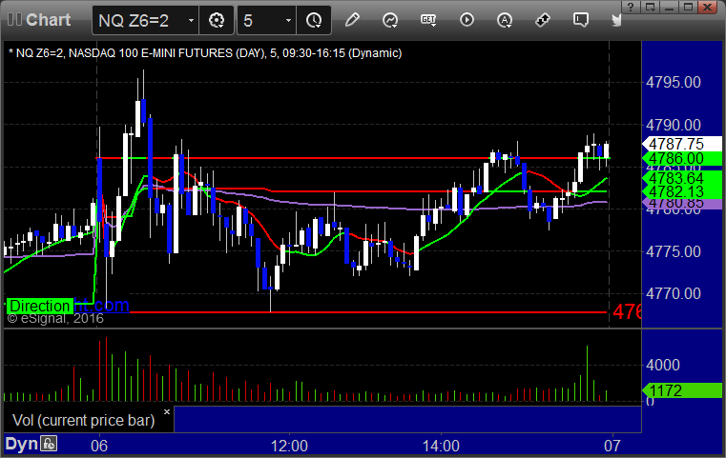This screenshot has width=726, height=458.
Task: Click the green 4786.00 price tag
Action: [x=681, y=158]
